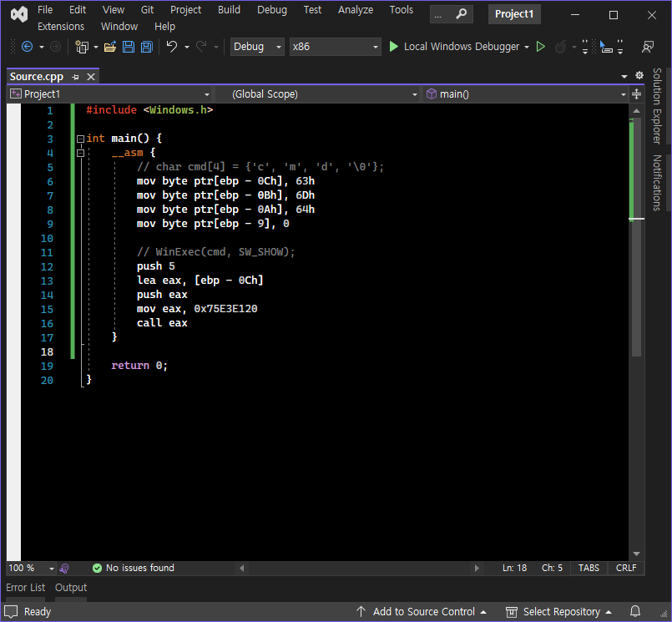Click the vertical scrollbar thumb in the editor
This screenshot has width=672, height=622.
tap(637, 235)
